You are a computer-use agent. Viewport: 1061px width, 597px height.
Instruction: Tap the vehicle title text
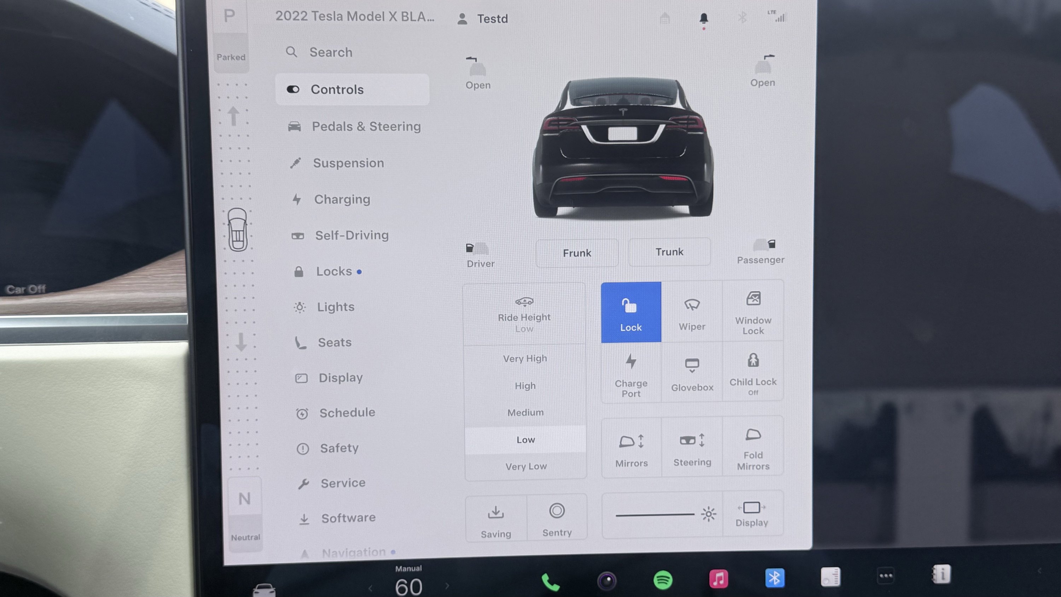tap(355, 17)
